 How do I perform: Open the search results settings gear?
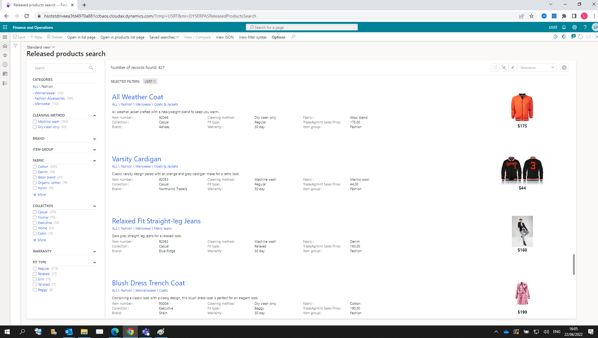[564, 68]
